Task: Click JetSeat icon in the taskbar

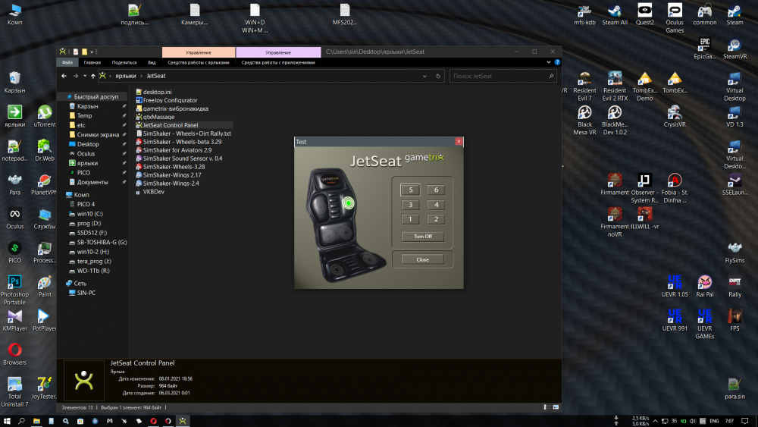Action: point(183,420)
